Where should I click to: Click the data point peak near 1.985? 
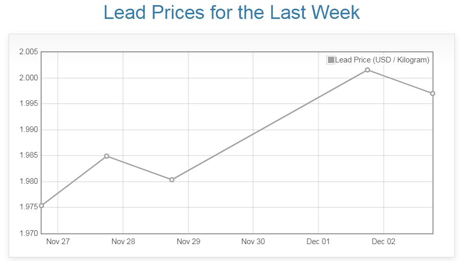click(106, 156)
